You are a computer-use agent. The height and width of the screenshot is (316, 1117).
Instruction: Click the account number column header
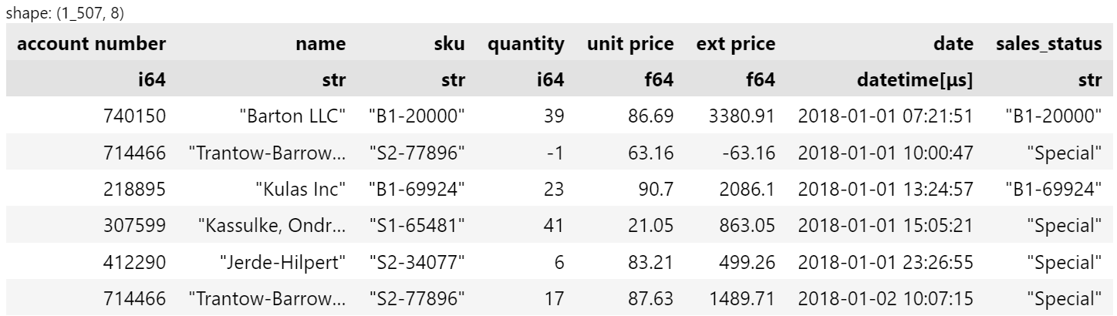(x=92, y=44)
